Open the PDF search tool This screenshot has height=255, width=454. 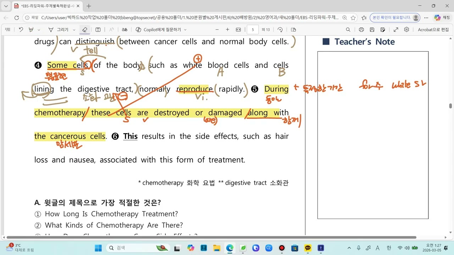(x=348, y=30)
